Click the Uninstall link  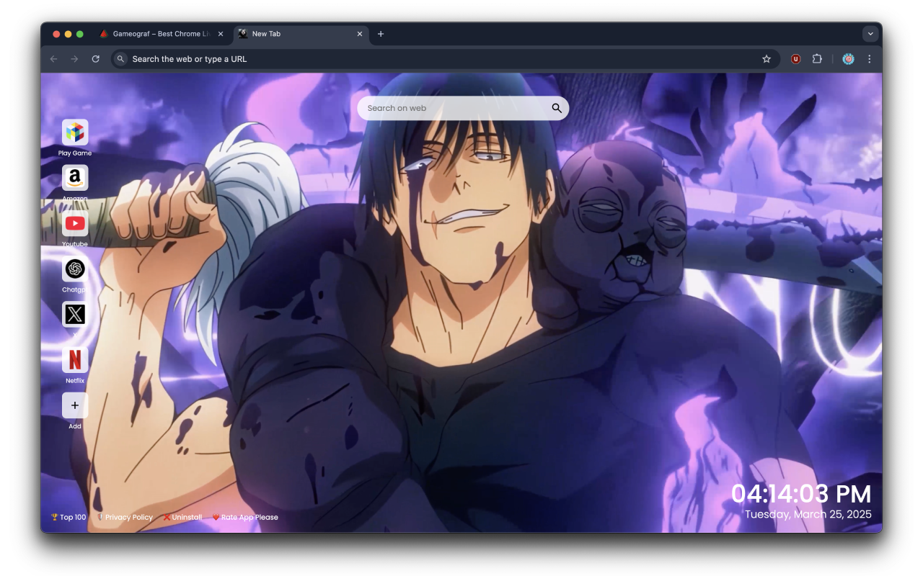pyautogui.click(x=182, y=517)
